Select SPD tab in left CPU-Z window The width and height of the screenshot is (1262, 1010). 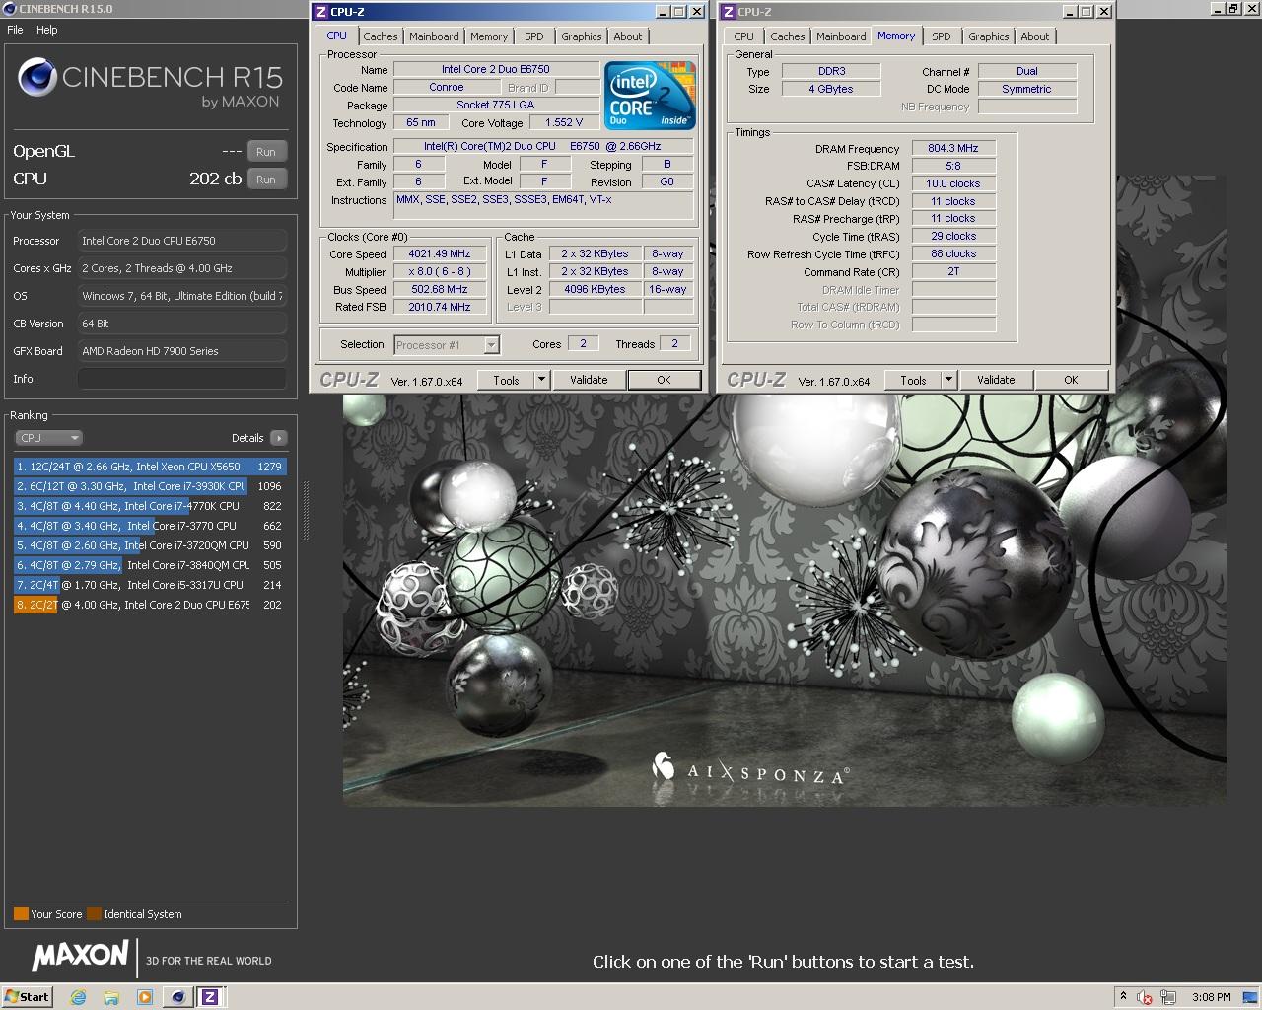(534, 36)
